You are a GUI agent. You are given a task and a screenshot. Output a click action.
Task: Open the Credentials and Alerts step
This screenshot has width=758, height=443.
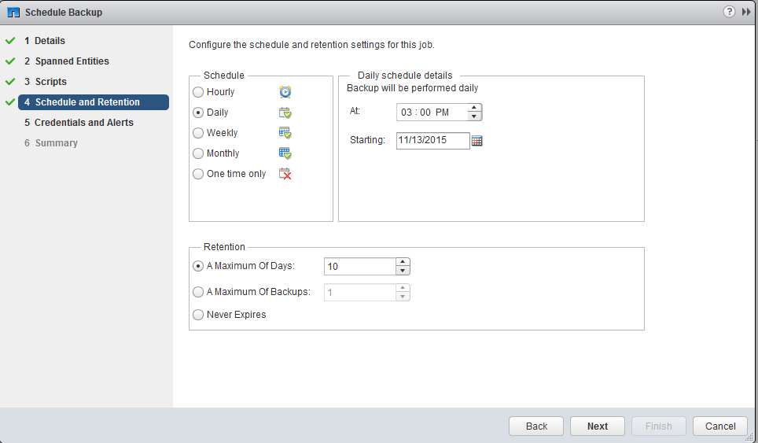coord(84,123)
